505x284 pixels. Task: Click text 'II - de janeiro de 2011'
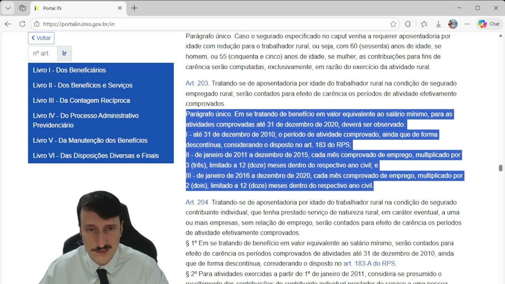[x=217, y=155]
